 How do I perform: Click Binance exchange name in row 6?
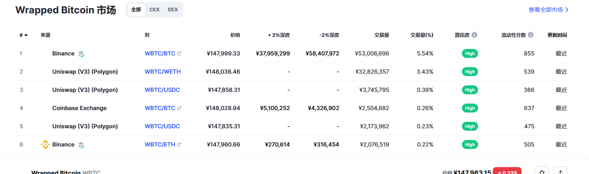coord(63,144)
